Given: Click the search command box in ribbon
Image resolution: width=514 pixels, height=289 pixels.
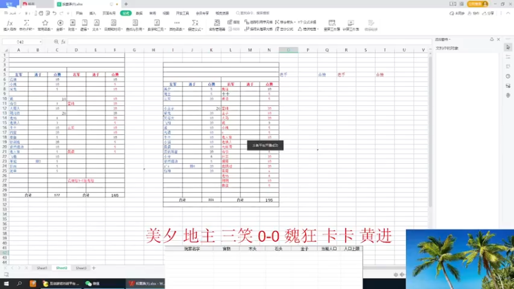Looking at the screenshot, I should [x=253, y=13].
